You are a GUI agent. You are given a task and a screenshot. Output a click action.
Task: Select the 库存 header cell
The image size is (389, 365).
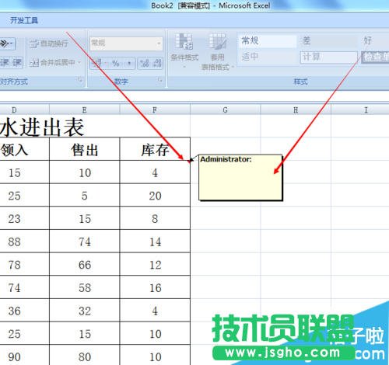(155, 149)
